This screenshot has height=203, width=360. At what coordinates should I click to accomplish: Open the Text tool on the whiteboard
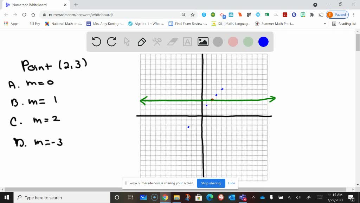click(x=187, y=42)
